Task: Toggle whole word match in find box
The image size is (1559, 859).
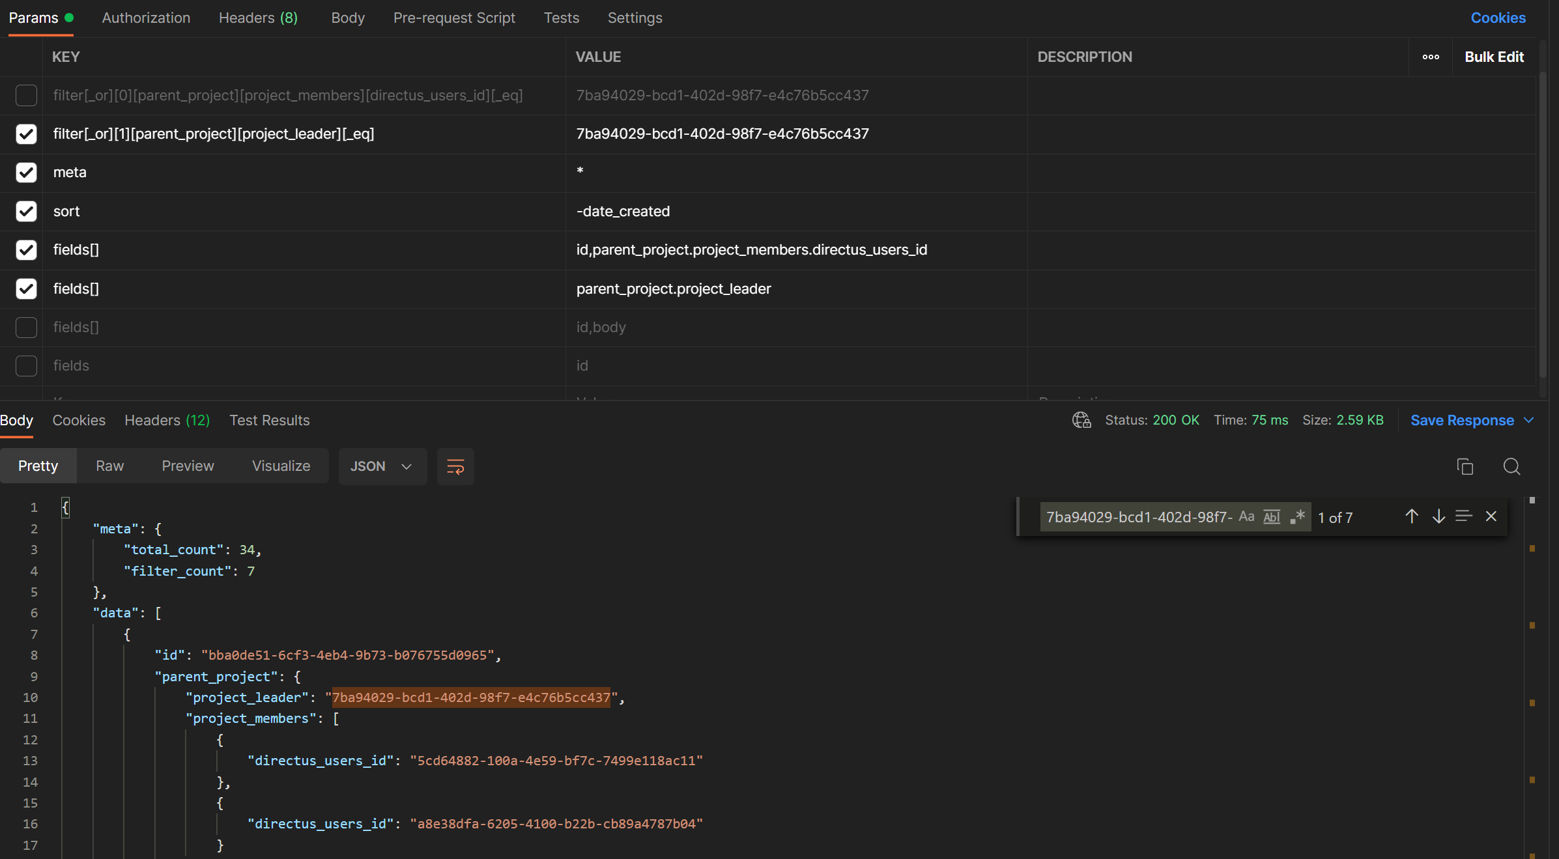Action: [1272, 517]
